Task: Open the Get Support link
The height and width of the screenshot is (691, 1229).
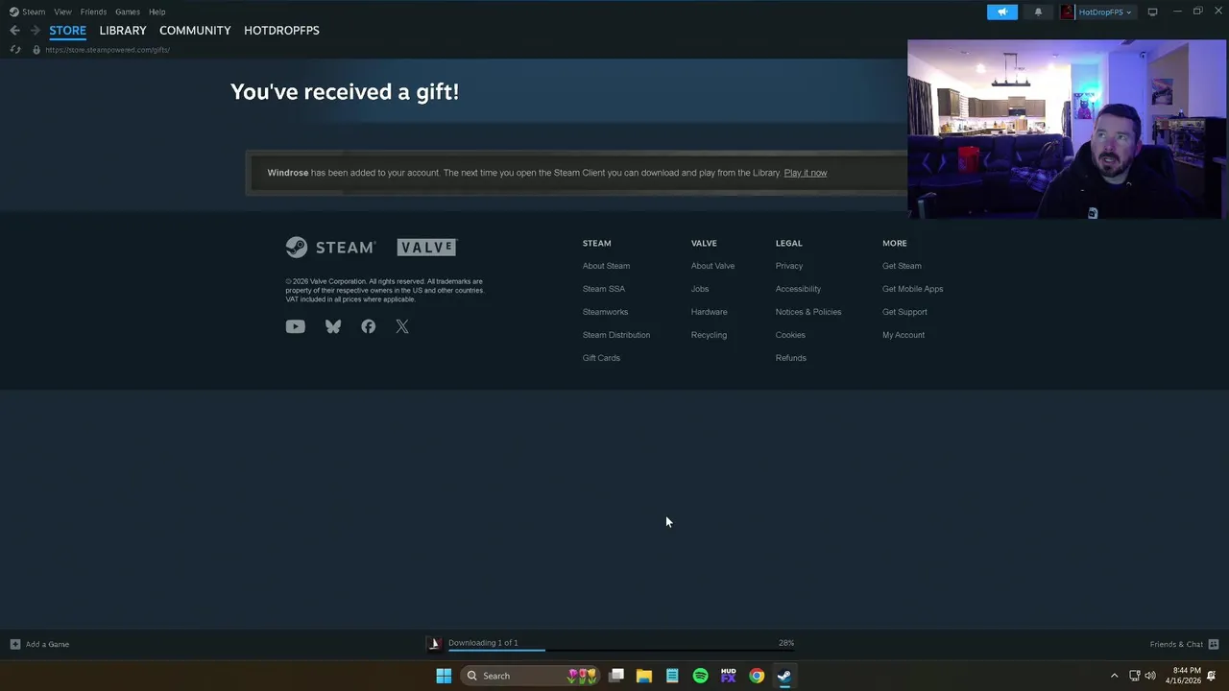Action: click(904, 312)
